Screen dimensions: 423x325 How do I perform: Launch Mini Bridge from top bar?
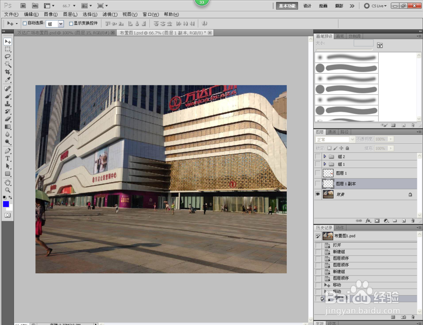(35, 5)
